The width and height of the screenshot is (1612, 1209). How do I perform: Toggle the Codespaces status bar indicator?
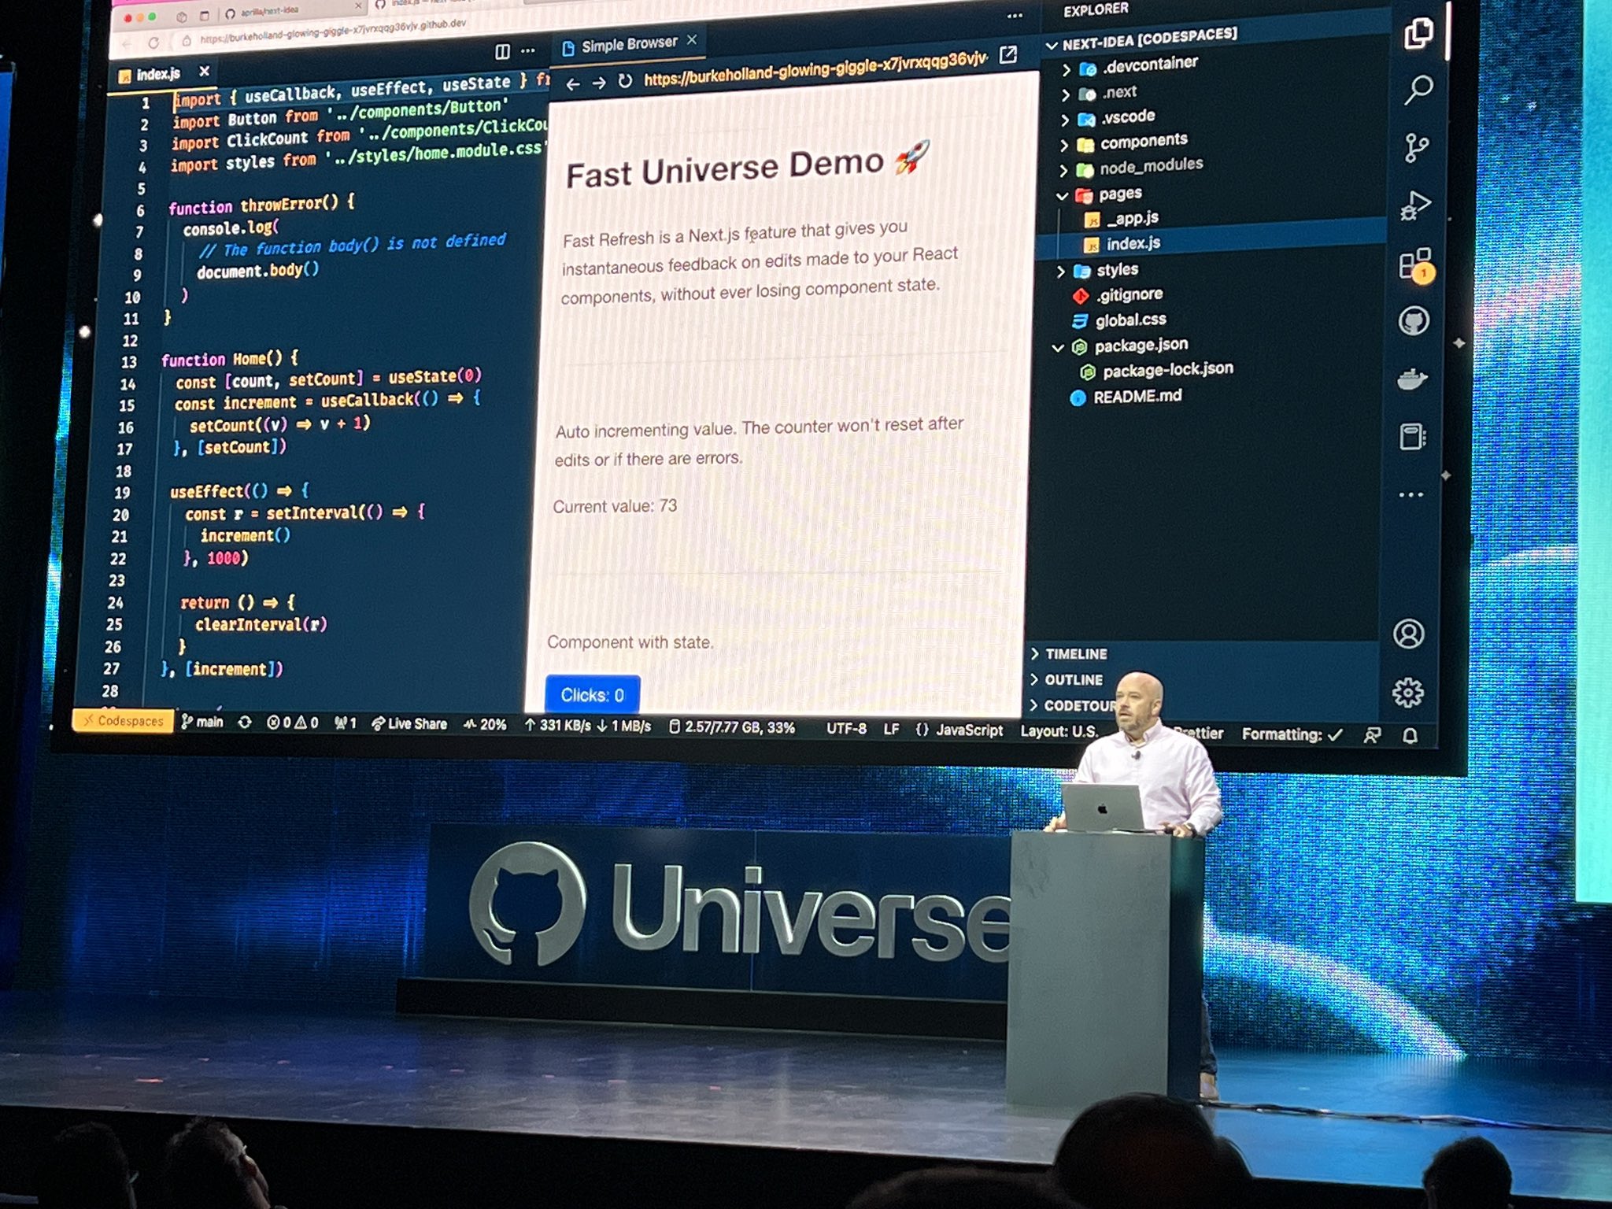click(x=124, y=720)
